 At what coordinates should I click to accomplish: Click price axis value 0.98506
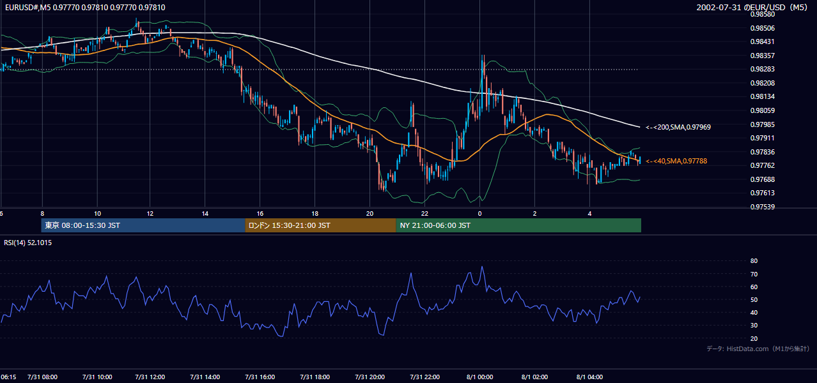pyautogui.click(x=763, y=28)
